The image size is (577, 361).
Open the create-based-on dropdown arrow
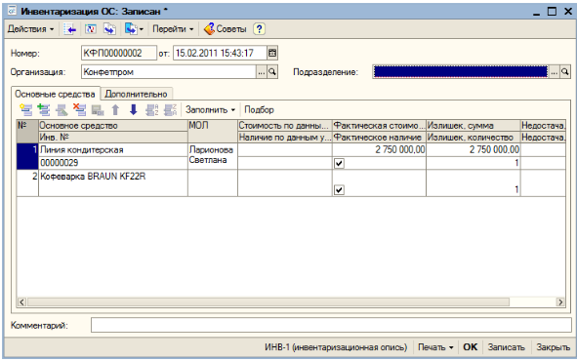(142, 29)
